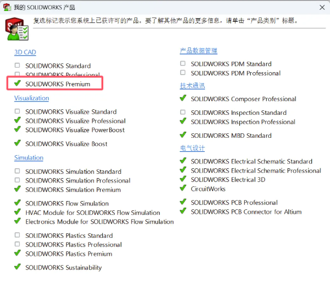330x288 pixels.
Task: Click check mark for SOLIDWORKS Visualize Boost
Action: (17, 143)
